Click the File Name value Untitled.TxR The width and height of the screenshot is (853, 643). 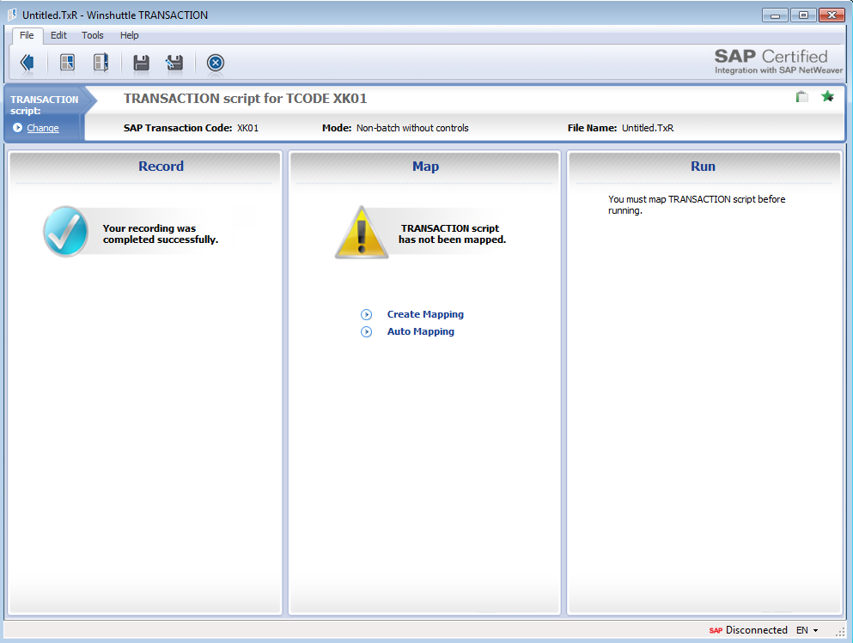pyautogui.click(x=648, y=128)
